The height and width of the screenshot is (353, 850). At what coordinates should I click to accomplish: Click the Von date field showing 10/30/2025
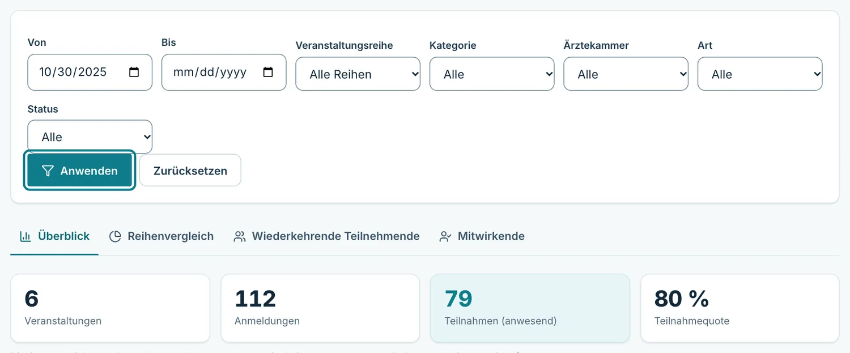pyautogui.click(x=90, y=73)
